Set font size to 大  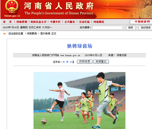coord(64,62)
